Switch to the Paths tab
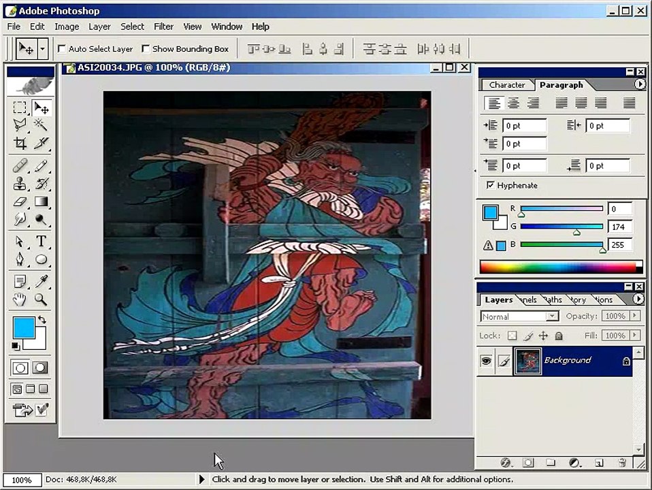This screenshot has width=652, height=490. click(x=553, y=299)
